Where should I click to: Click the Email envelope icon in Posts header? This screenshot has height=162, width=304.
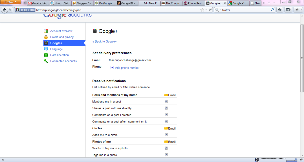[166, 95]
